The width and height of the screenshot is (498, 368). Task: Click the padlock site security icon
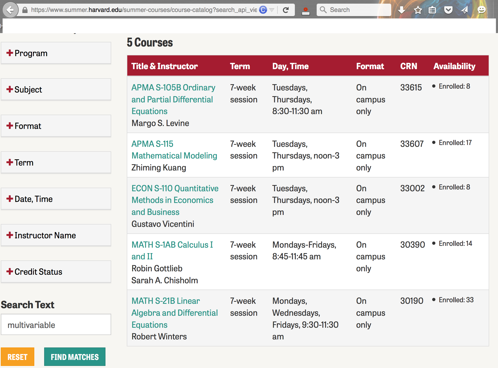click(x=25, y=10)
